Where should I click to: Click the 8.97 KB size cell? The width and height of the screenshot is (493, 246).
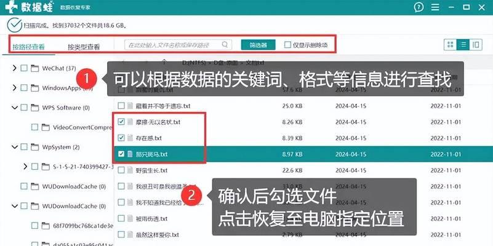[x=292, y=154]
